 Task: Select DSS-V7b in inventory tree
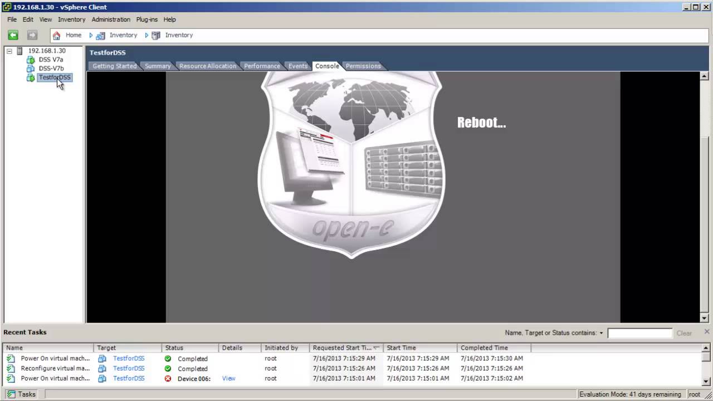coord(51,69)
